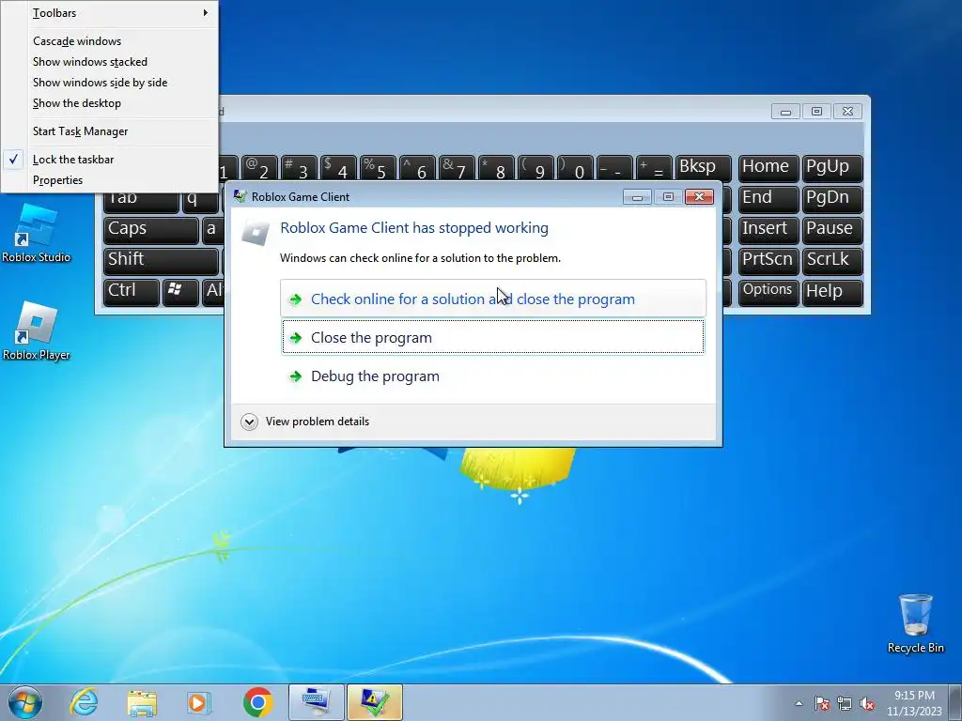
Task: Minimize the On-Screen Keyboard window
Action: pos(785,112)
